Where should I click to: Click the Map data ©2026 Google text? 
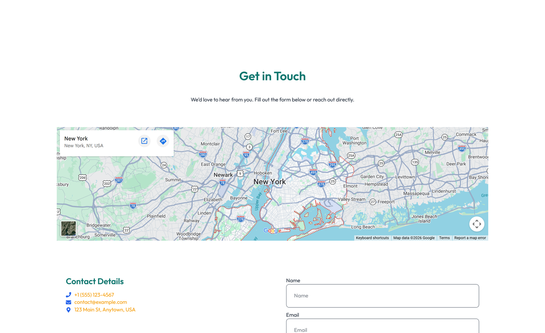coord(414,238)
